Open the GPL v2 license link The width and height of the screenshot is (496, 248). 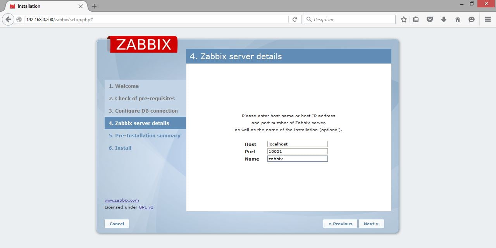pos(146,207)
